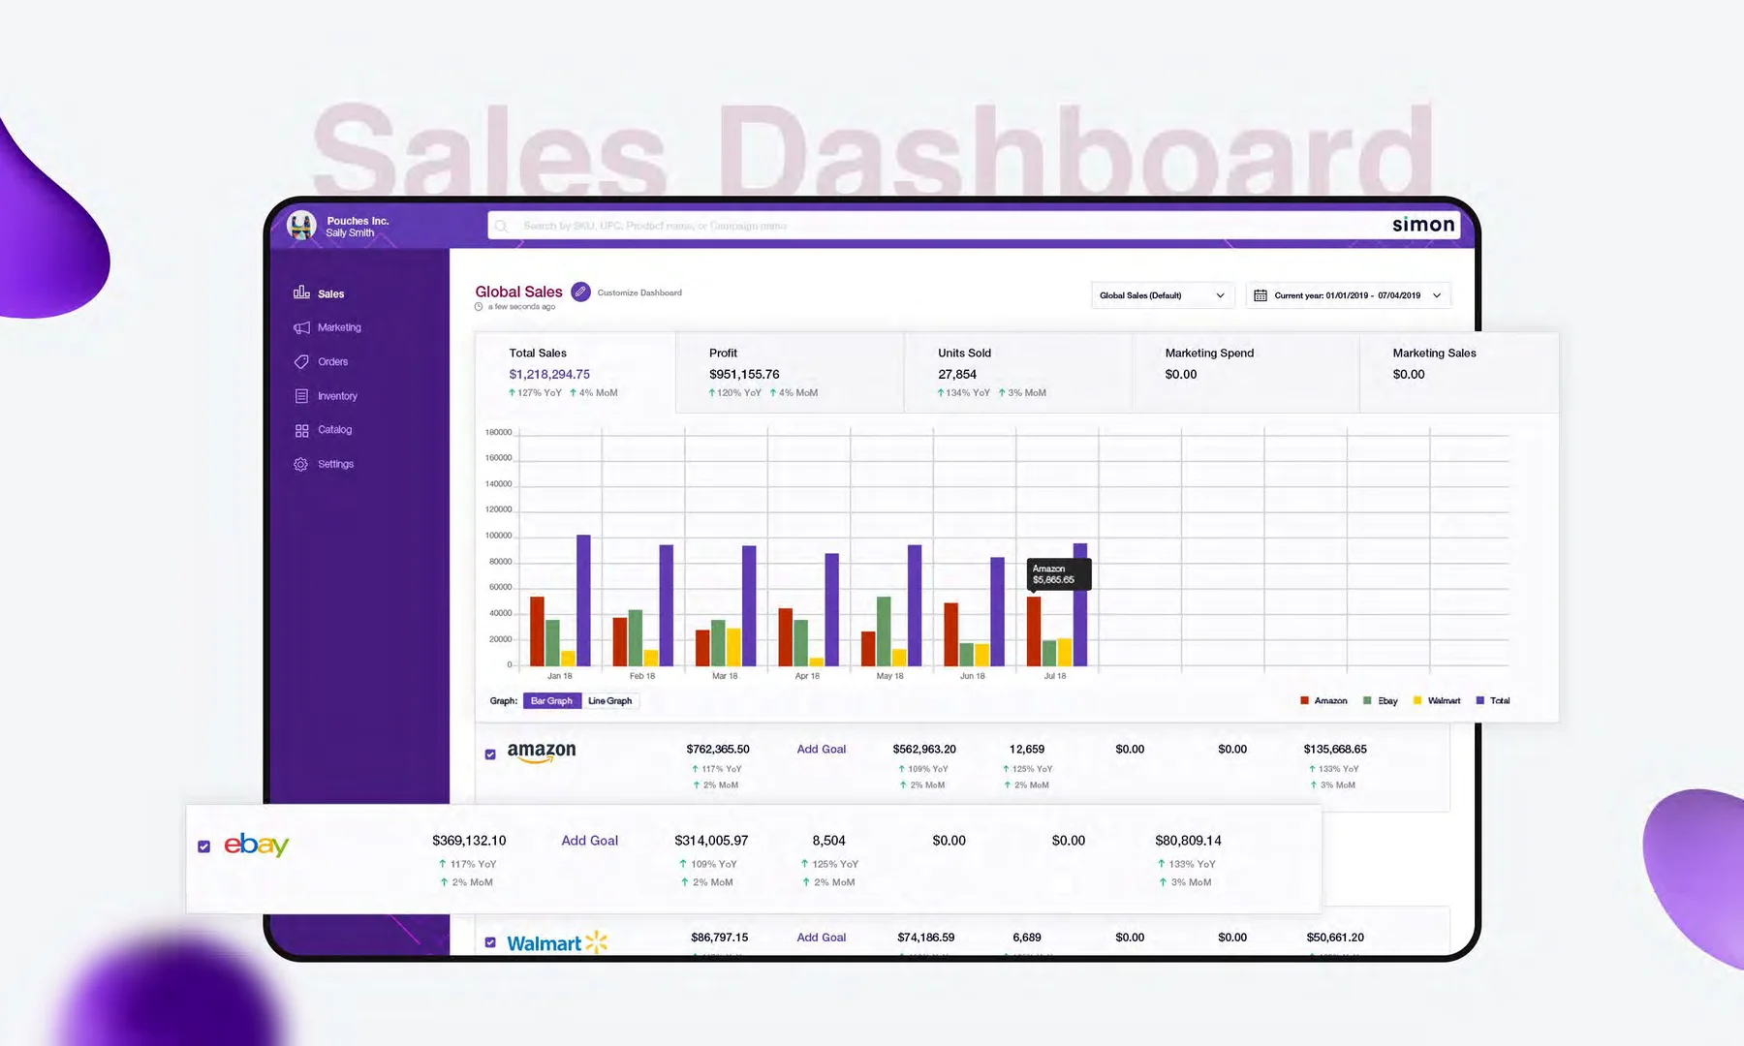The width and height of the screenshot is (1744, 1046).
Task: Click the Amazon $5,865.65 chart tooltip
Action: (1059, 574)
